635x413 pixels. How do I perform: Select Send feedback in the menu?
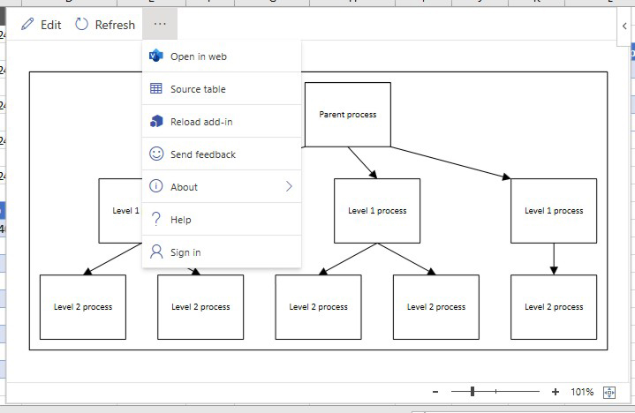tap(222, 154)
